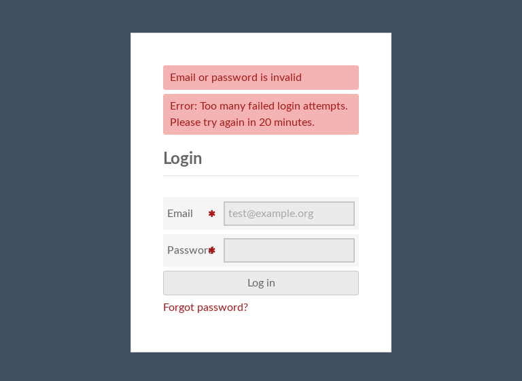Click the word 'Error:' in the second alert

(184, 106)
